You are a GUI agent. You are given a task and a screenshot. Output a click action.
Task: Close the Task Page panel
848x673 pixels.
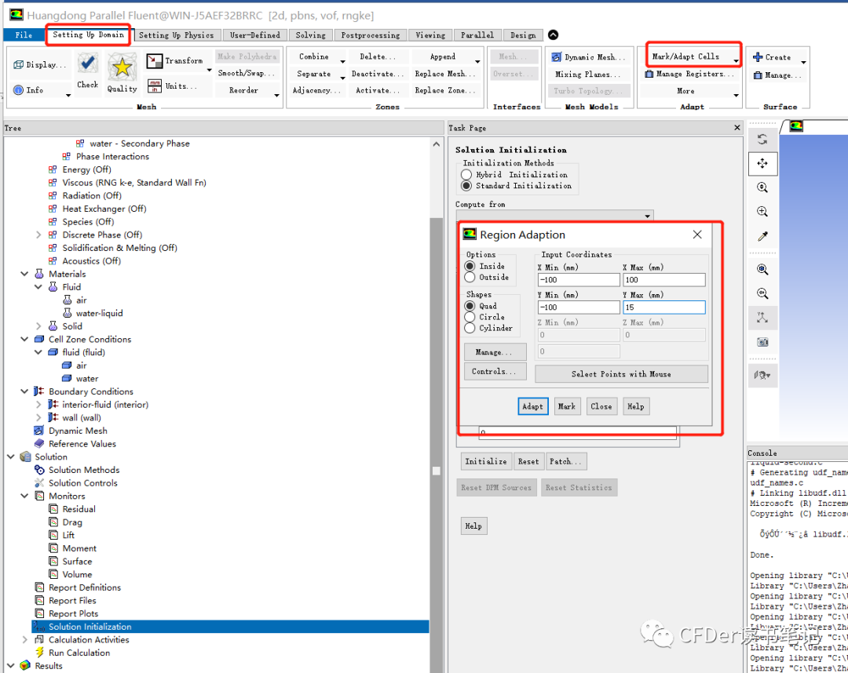pos(737,128)
